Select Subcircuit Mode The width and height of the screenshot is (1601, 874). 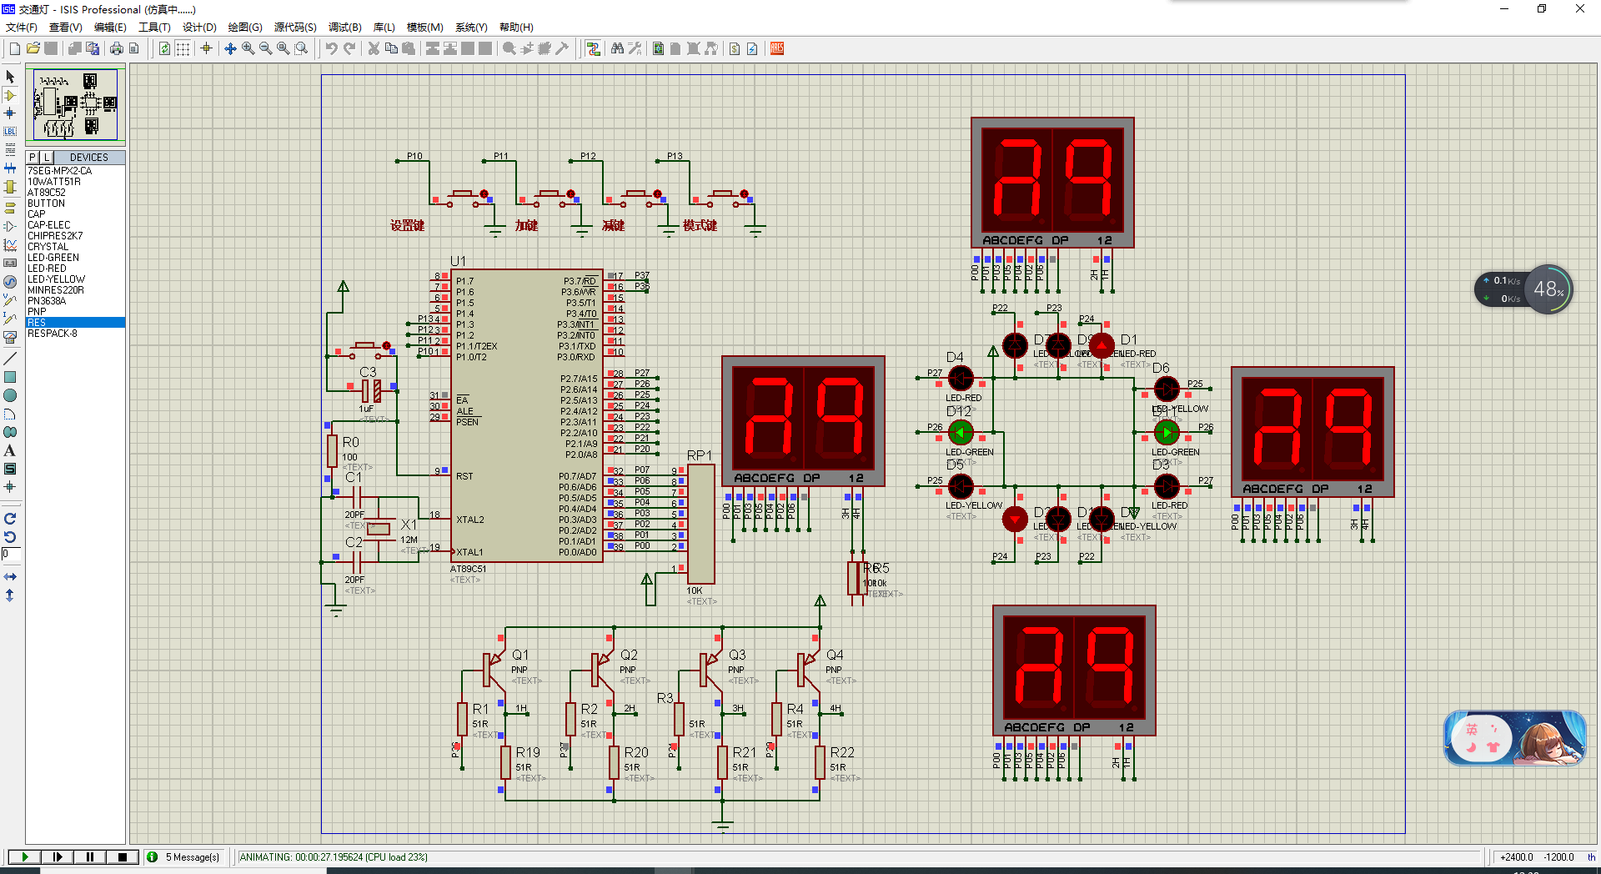point(10,187)
